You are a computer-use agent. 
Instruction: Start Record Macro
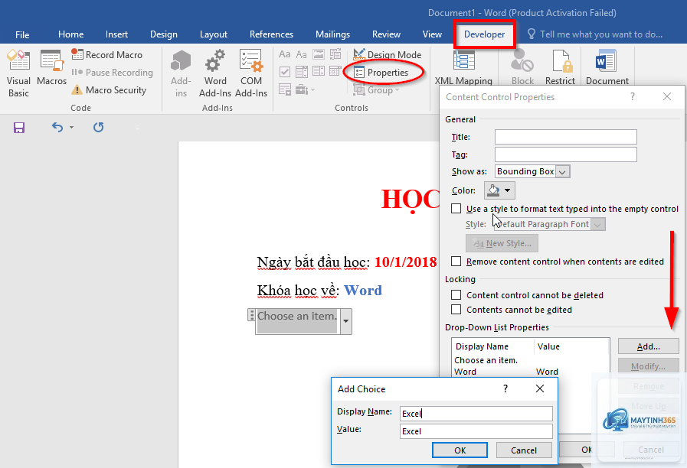(x=107, y=54)
